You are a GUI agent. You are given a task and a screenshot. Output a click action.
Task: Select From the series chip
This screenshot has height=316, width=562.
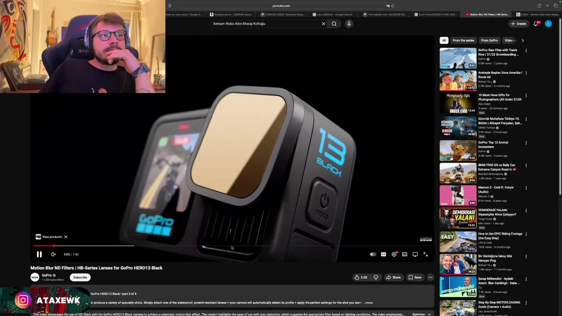coord(464,40)
